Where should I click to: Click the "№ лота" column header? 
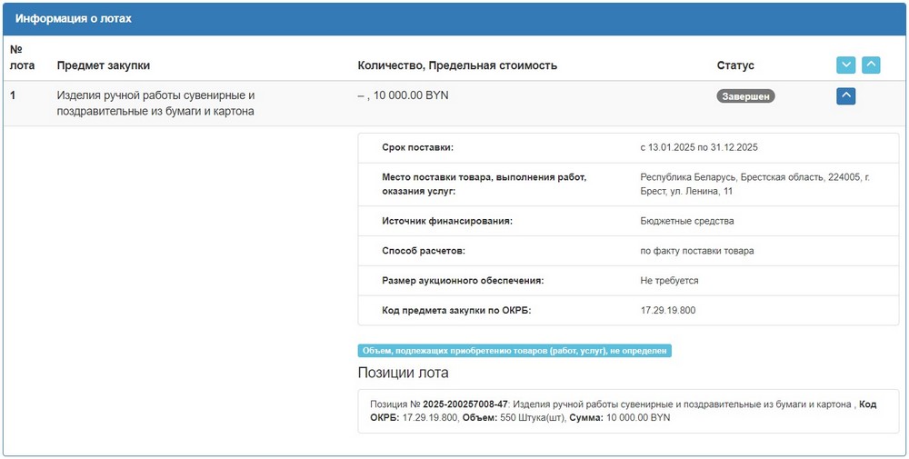pos(22,57)
